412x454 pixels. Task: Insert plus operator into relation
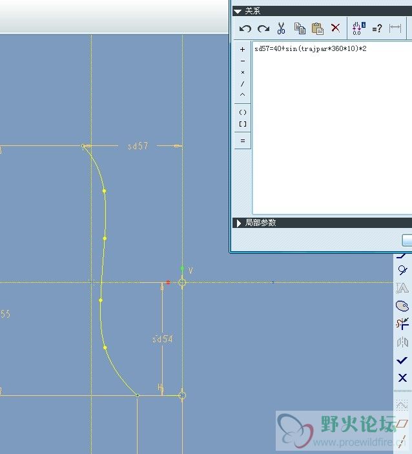[242, 50]
